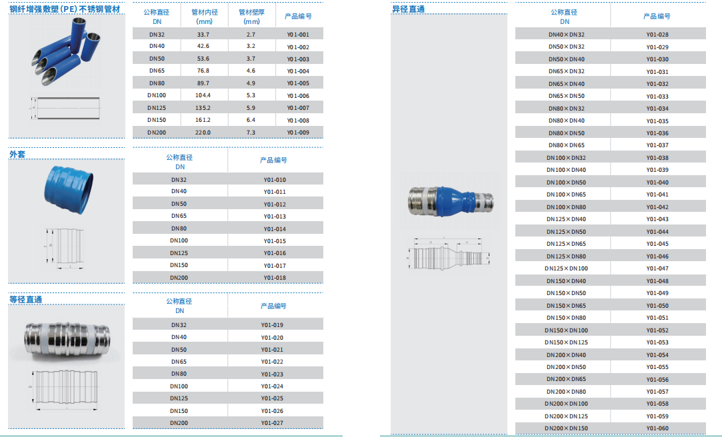Select the 管材内径 column header
The width and height of the screenshot is (722, 437).
point(204,17)
